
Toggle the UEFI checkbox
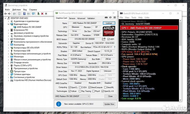(x=108, y=39)
